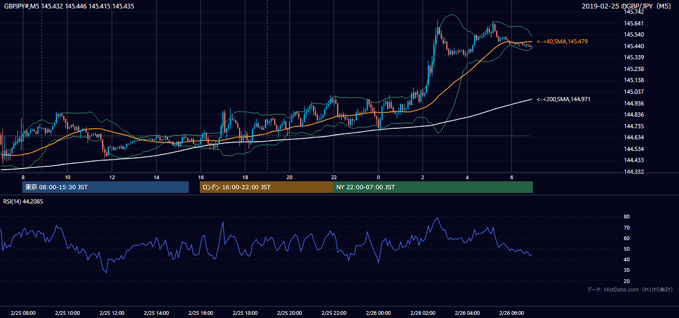
Task: Select the 200 SMA 144.971 label
Action: pos(564,99)
